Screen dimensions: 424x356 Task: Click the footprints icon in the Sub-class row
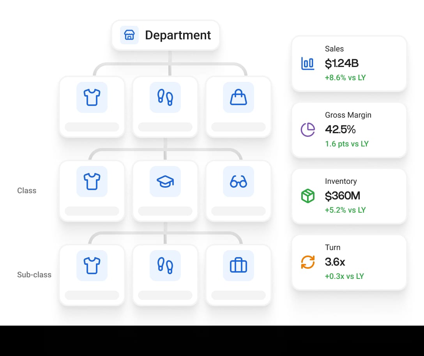[x=165, y=266]
